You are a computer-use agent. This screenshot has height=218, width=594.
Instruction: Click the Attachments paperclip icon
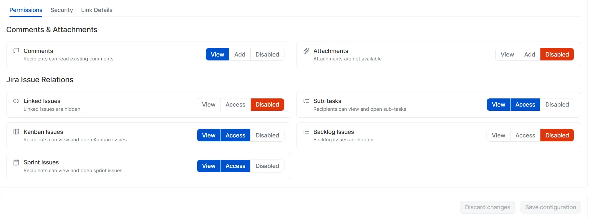pos(306,51)
